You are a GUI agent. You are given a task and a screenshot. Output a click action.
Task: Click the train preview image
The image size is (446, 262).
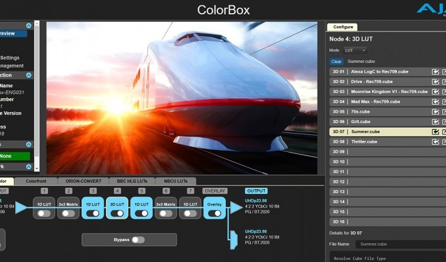click(182, 98)
